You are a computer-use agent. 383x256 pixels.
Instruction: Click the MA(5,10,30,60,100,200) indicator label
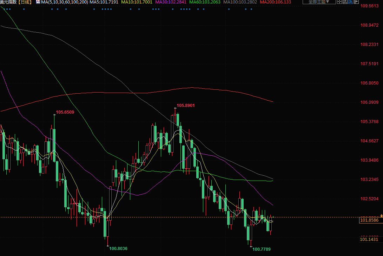click(x=64, y=2)
